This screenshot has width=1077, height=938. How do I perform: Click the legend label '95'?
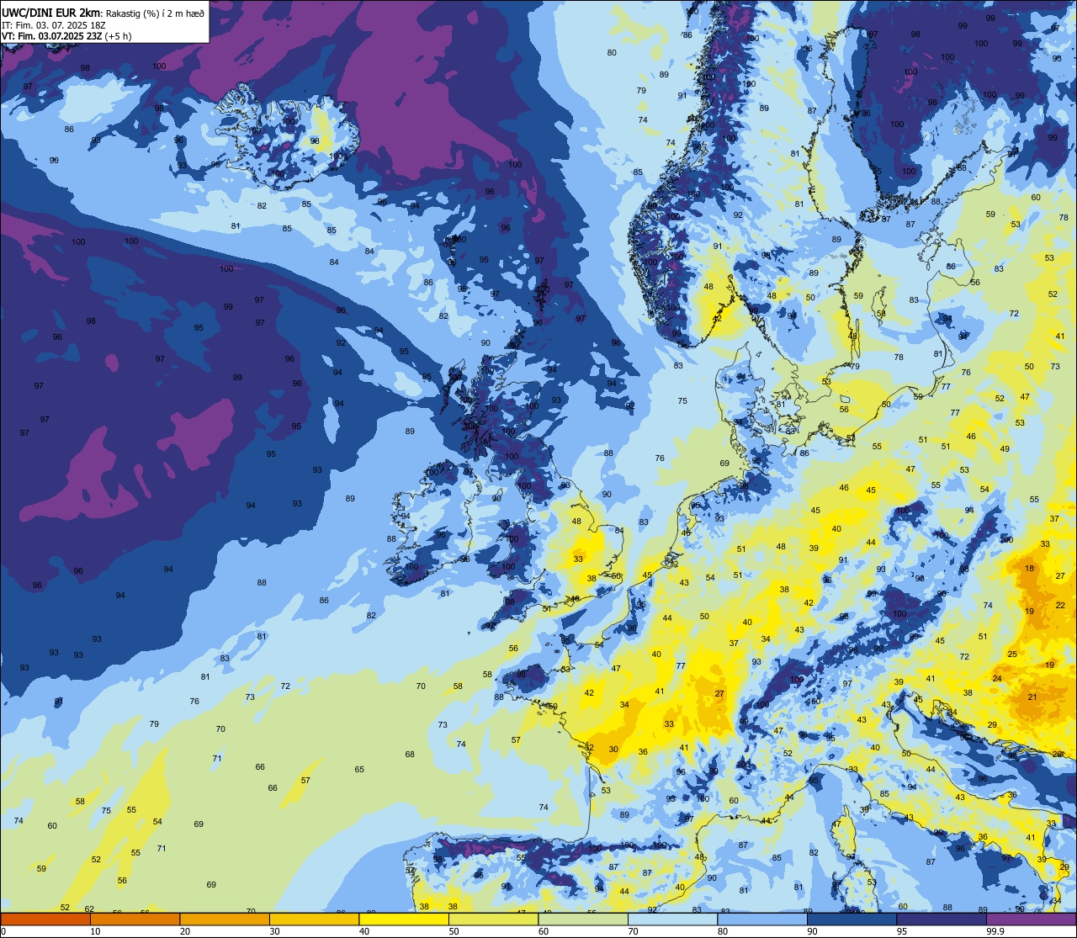902,931
